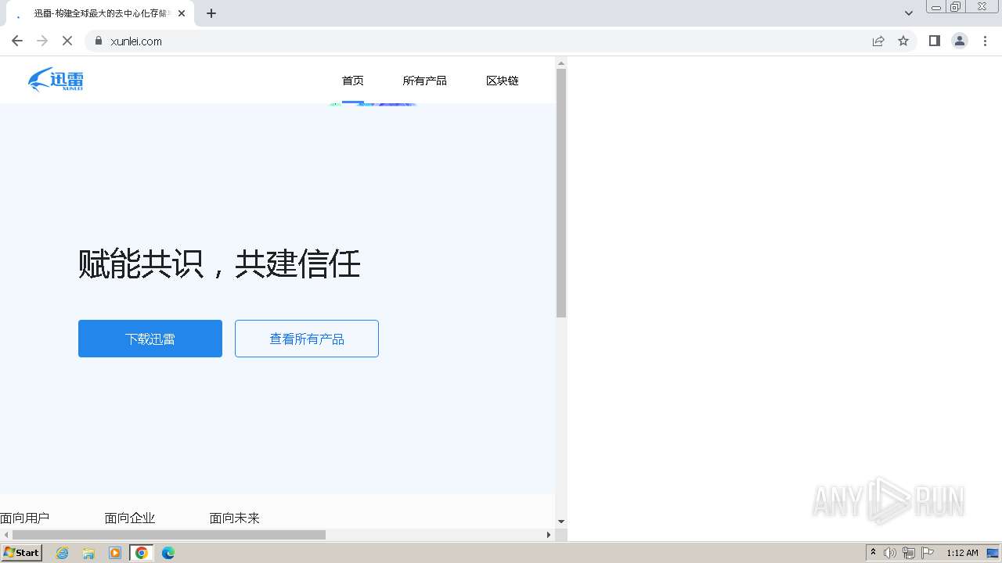
Task: Open the media player taskbar icon
Action: (115, 553)
